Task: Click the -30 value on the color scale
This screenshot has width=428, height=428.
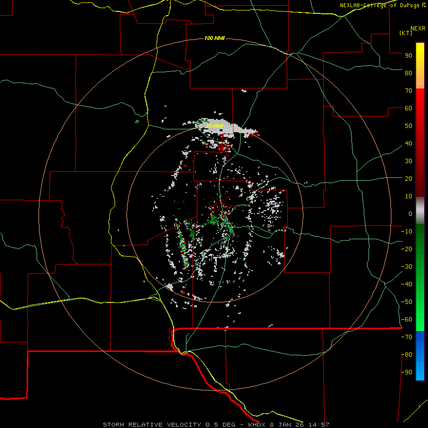Action: click(407, 267)
